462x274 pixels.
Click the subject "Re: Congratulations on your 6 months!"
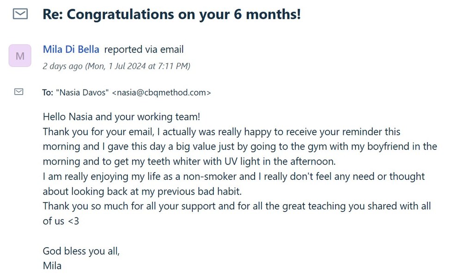tap(171, 14)
